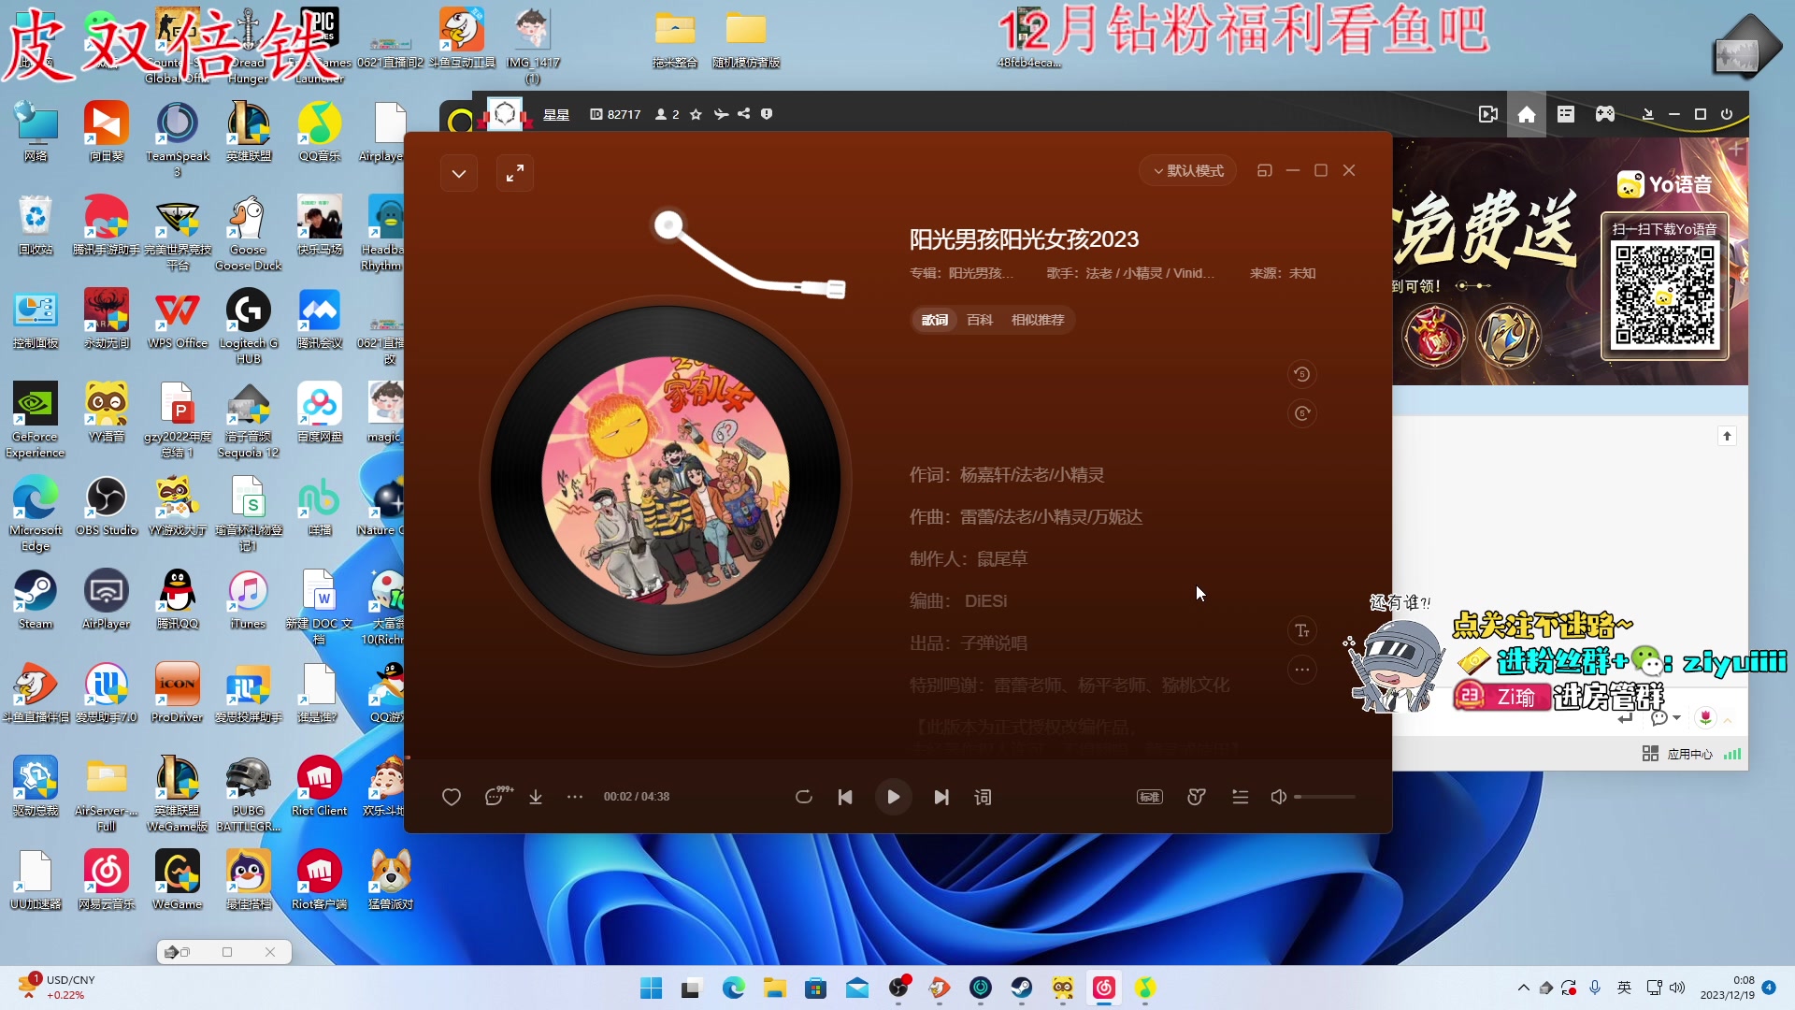This screenshot has width=1795, height=1010.
Task: Open Steam desktop shortcut
Action: tap(36, 600)
